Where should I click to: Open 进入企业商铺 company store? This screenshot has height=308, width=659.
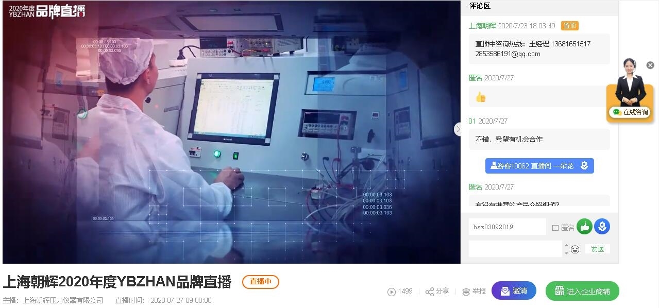(x=582, y=291)
